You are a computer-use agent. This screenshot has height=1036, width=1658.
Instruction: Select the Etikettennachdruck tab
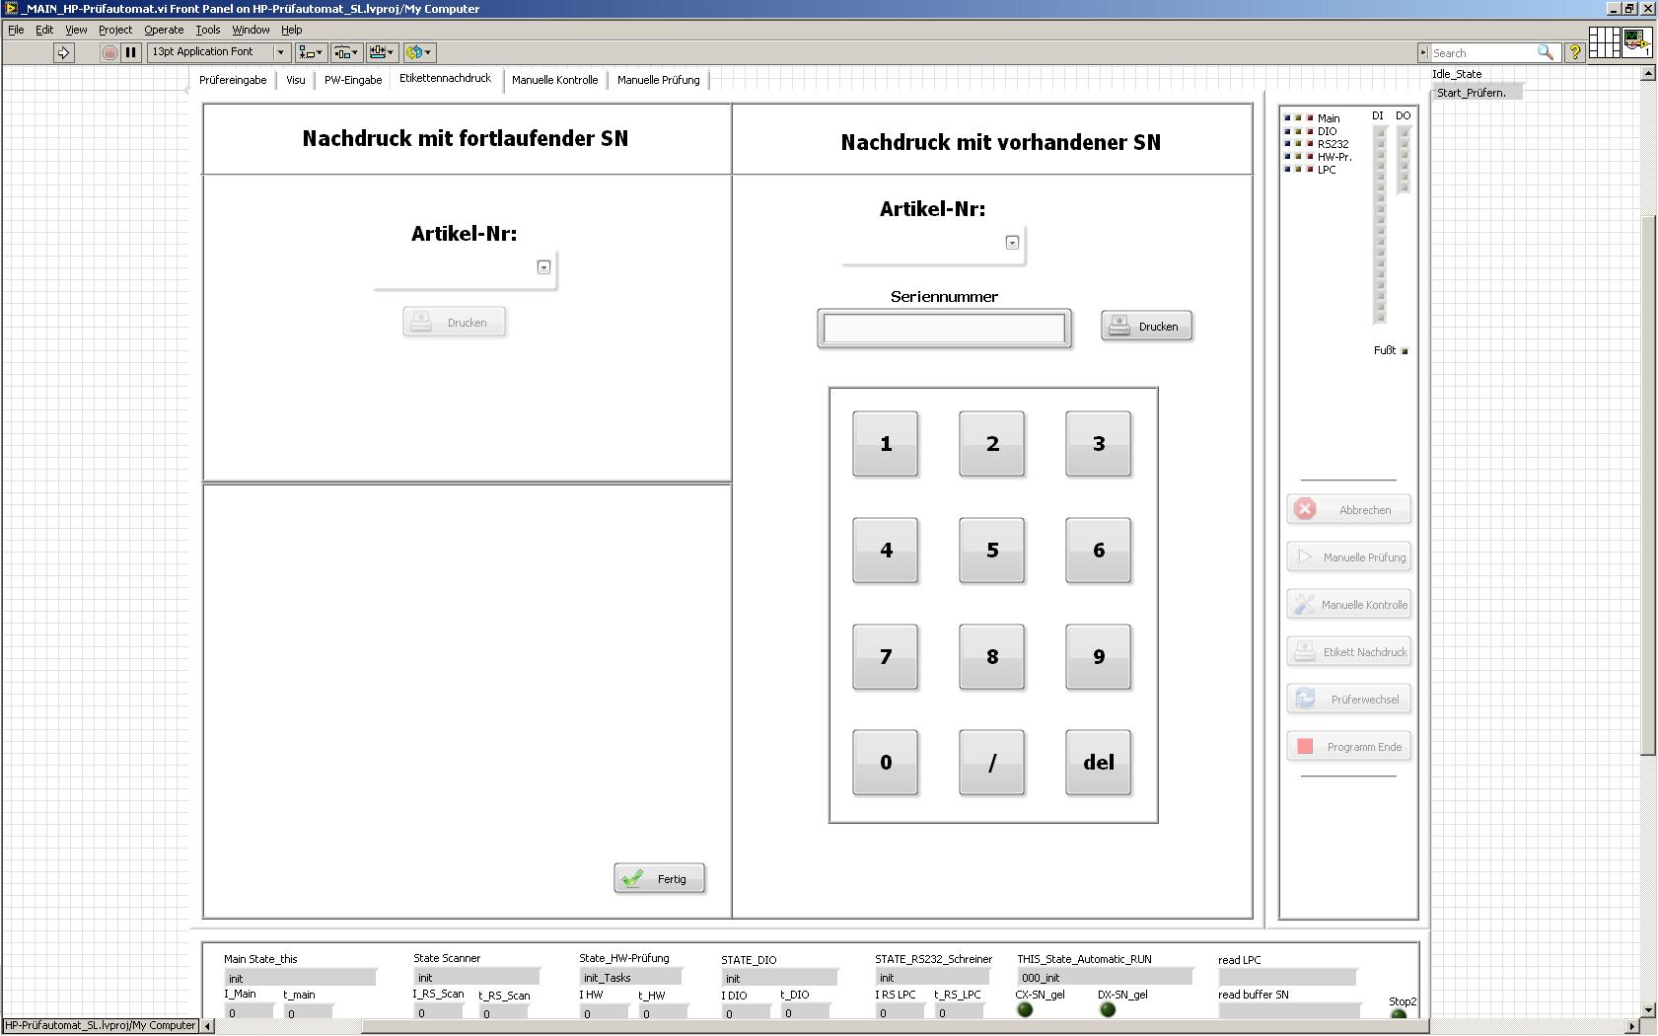(446, 79)
